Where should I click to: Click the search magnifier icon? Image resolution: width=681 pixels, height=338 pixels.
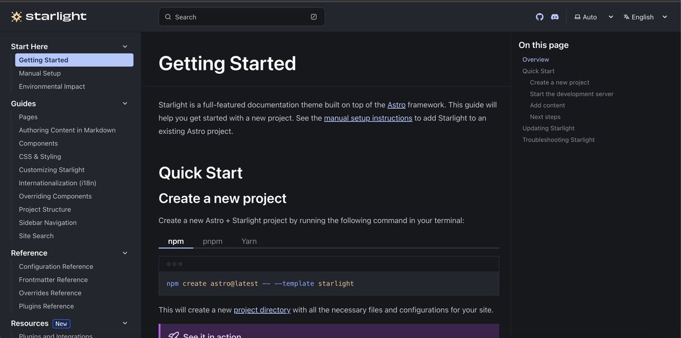coord(168,17)
